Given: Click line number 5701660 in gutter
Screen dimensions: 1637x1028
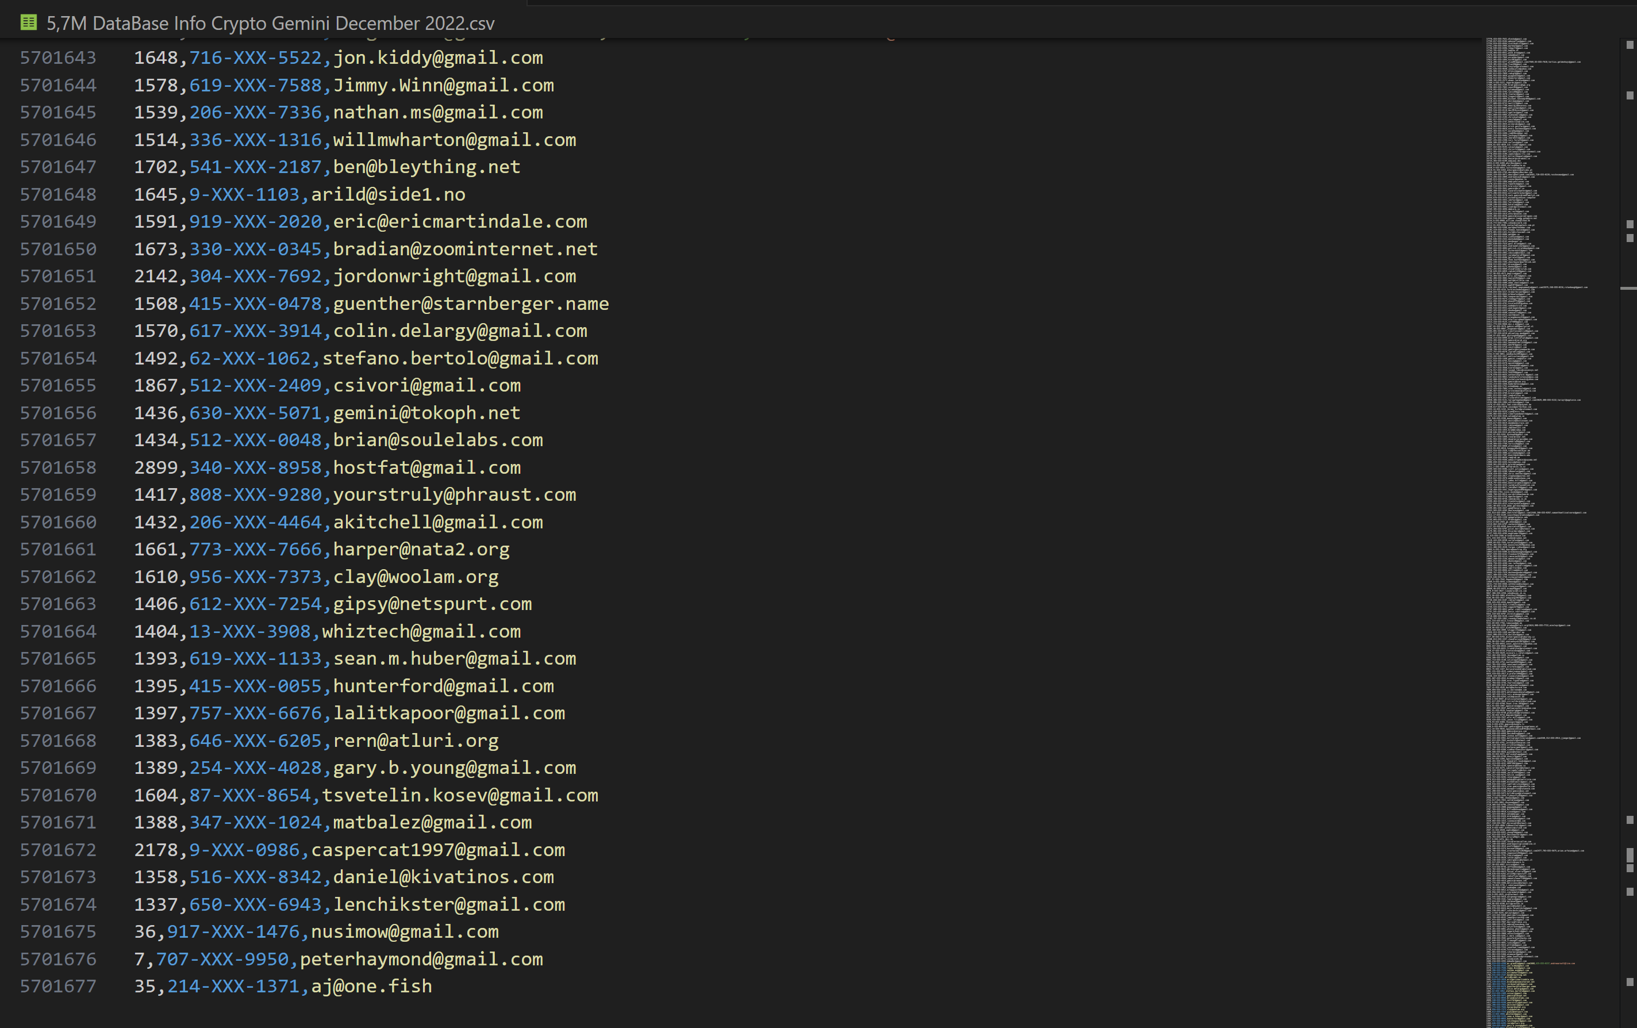Looking at the screenshot, I should point(57,522).
